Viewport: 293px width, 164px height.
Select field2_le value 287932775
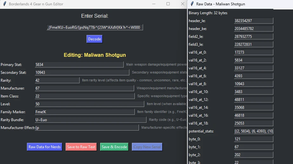tap(253, 37)
